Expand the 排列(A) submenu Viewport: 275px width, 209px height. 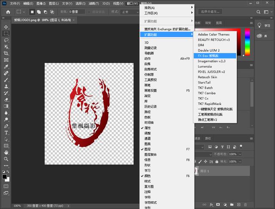(x=167, y=8)
